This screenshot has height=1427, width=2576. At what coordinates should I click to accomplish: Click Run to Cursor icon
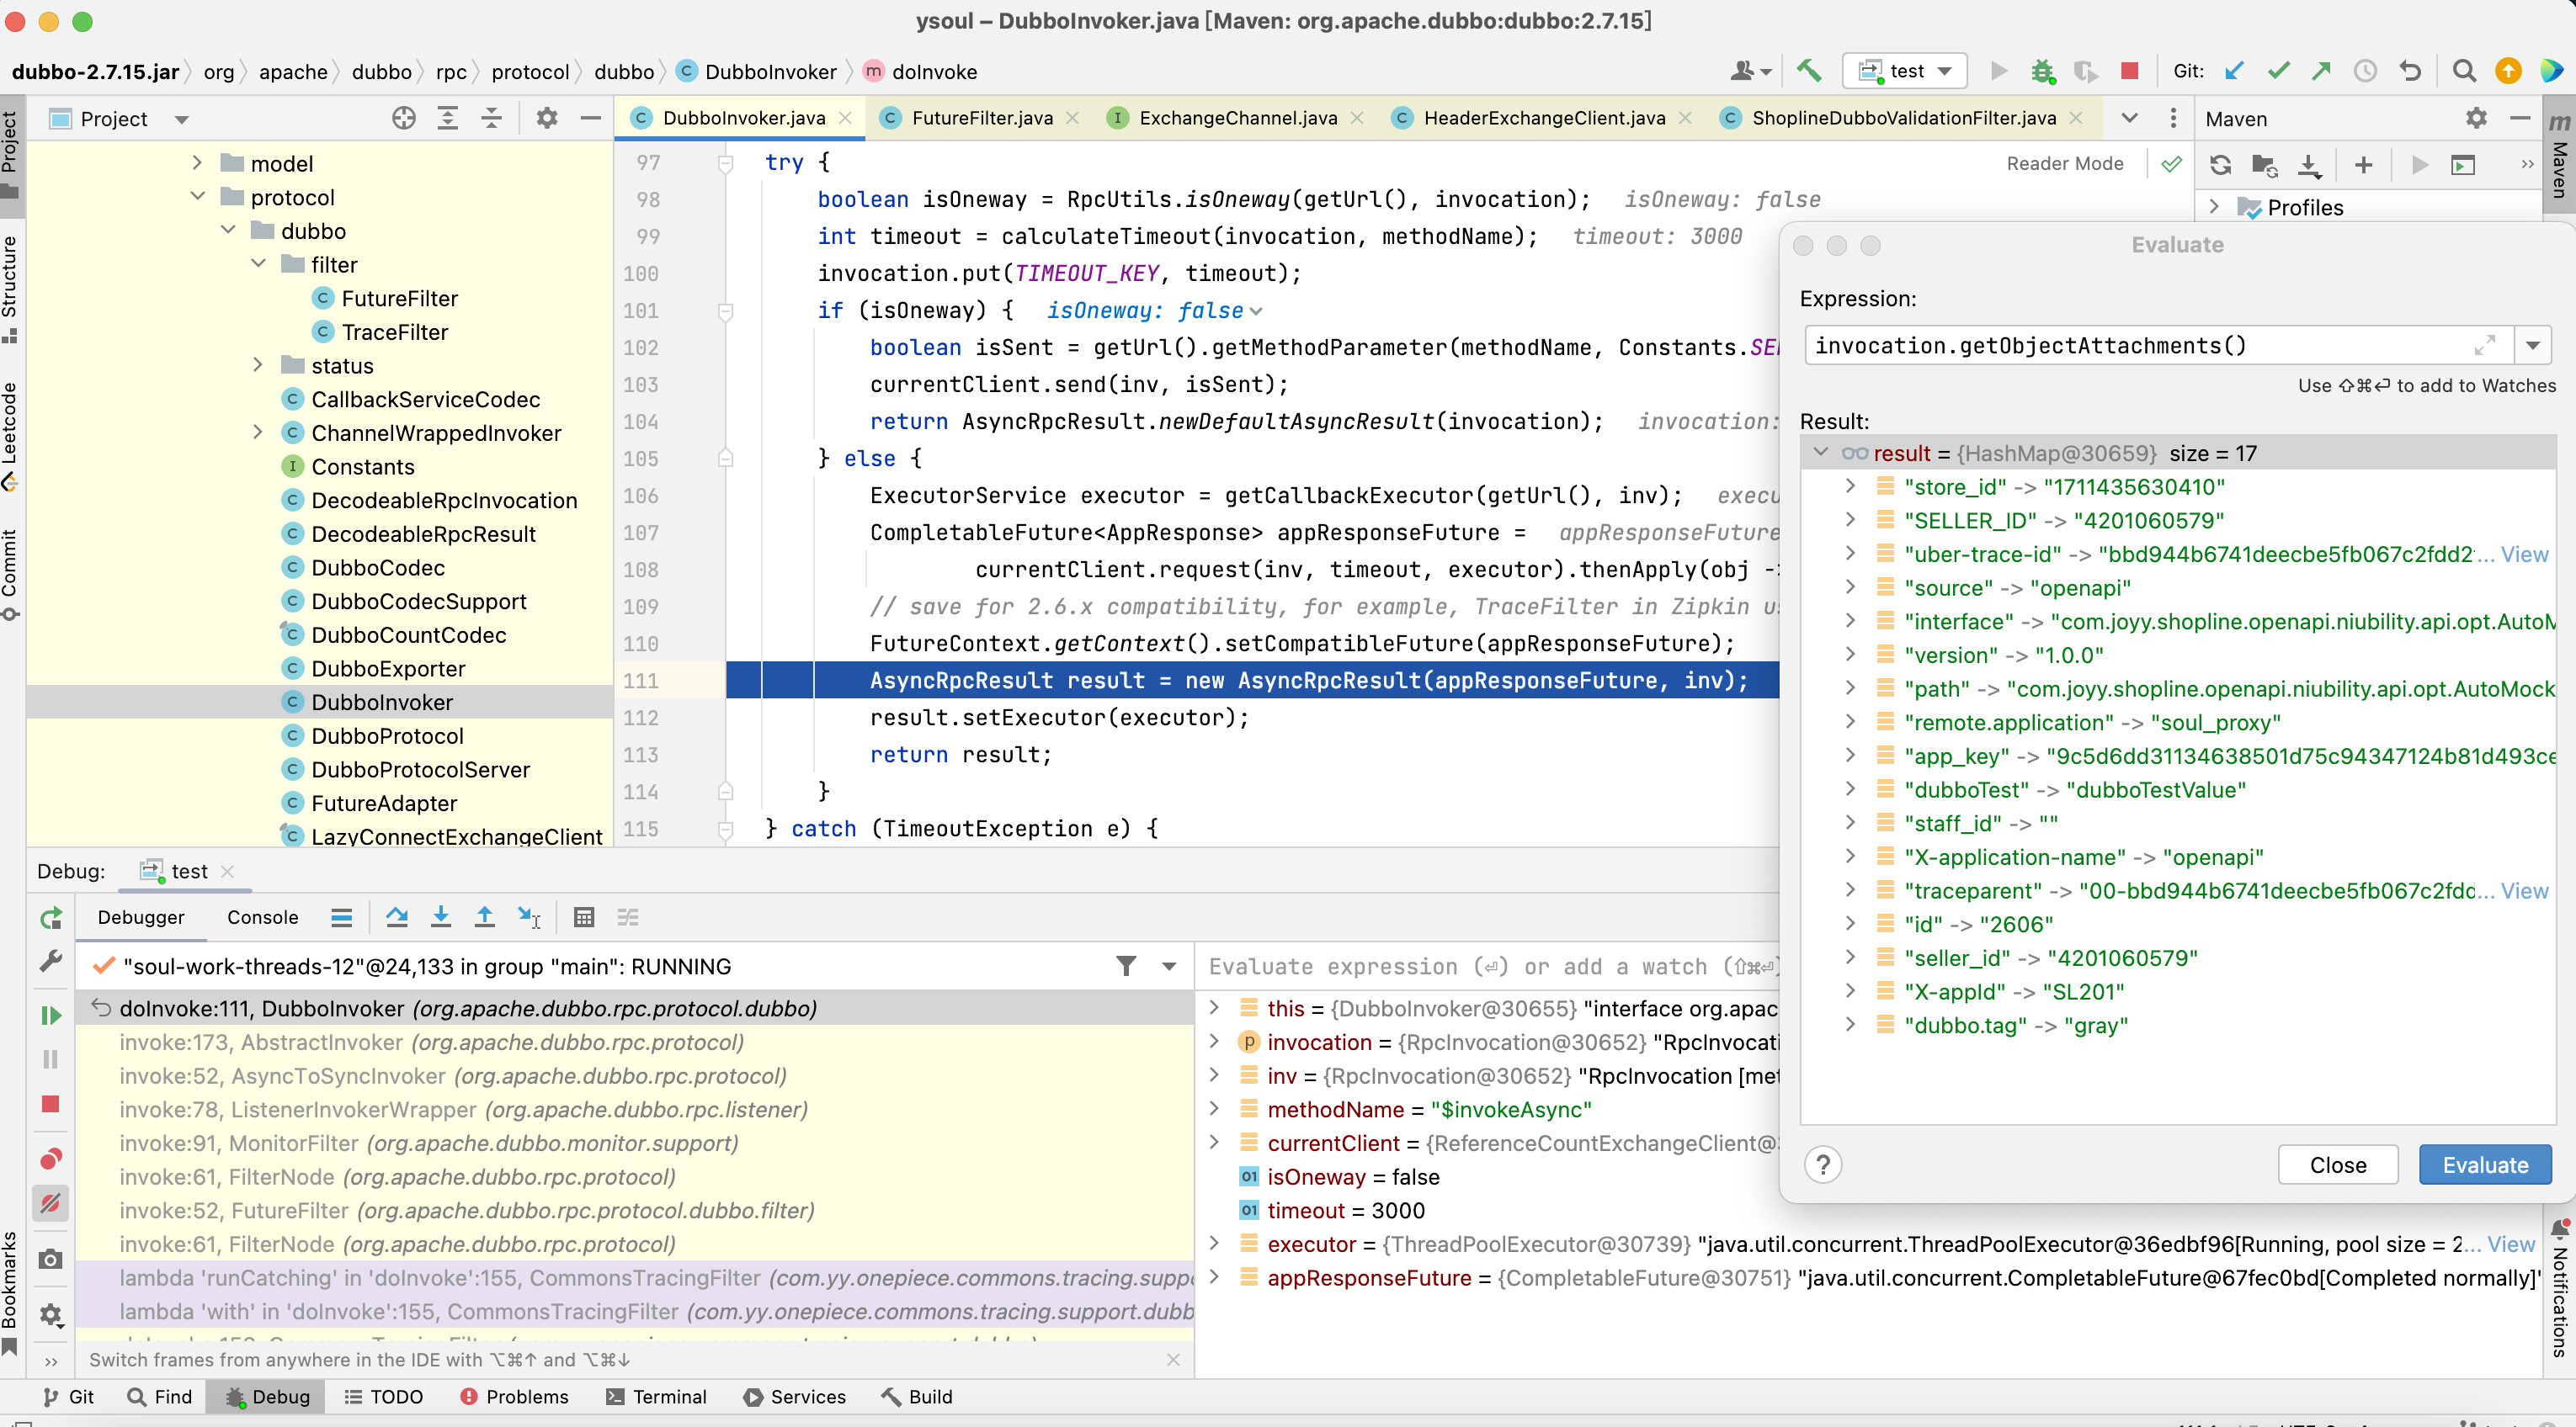click(529, 916)
